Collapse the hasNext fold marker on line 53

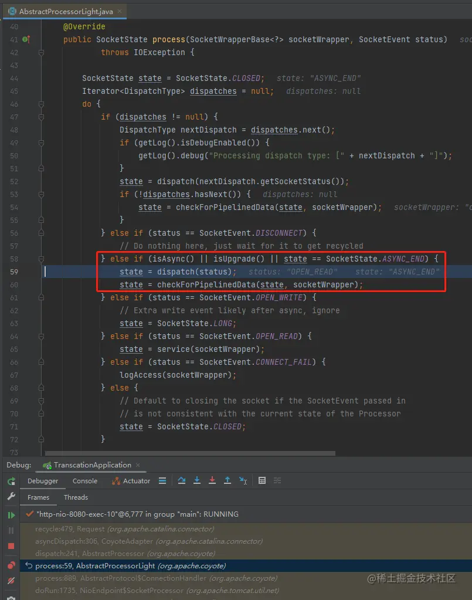pos(41,194)
